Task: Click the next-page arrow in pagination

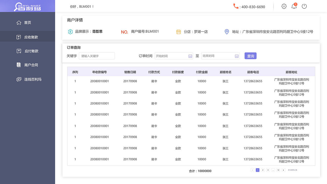Action: point(284,170)
